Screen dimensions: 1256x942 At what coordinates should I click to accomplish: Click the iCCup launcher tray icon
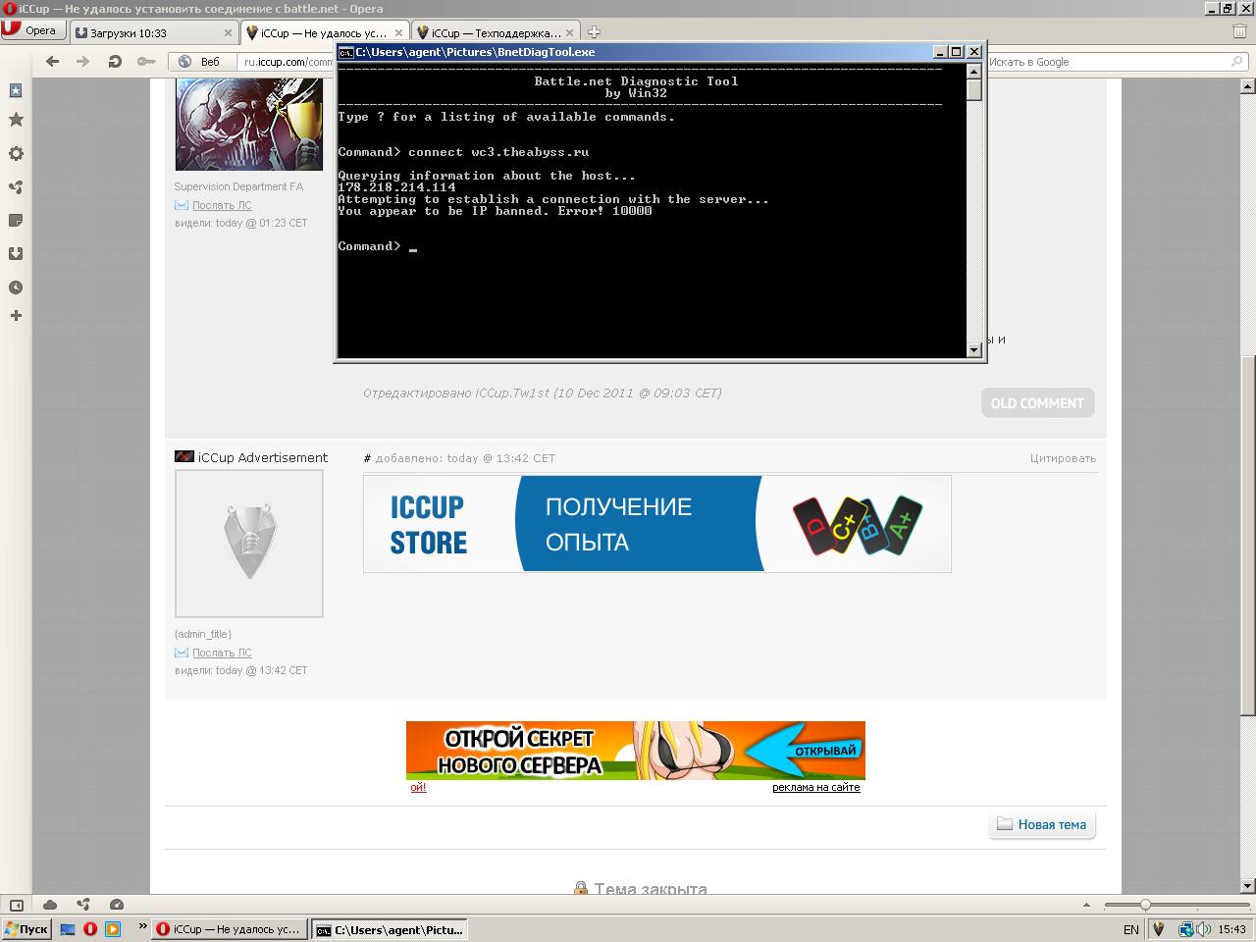(x=1159, y=929)
